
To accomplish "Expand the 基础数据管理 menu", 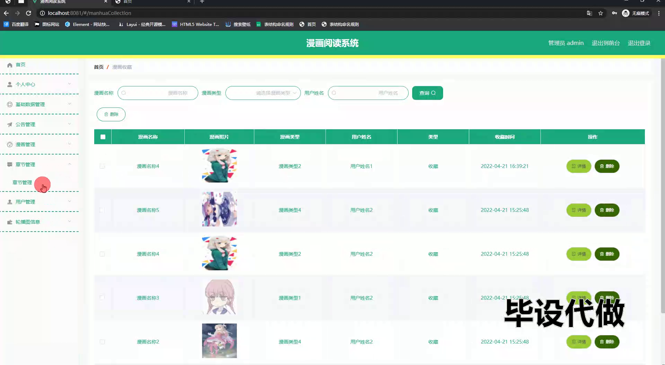I will [70, 104].
